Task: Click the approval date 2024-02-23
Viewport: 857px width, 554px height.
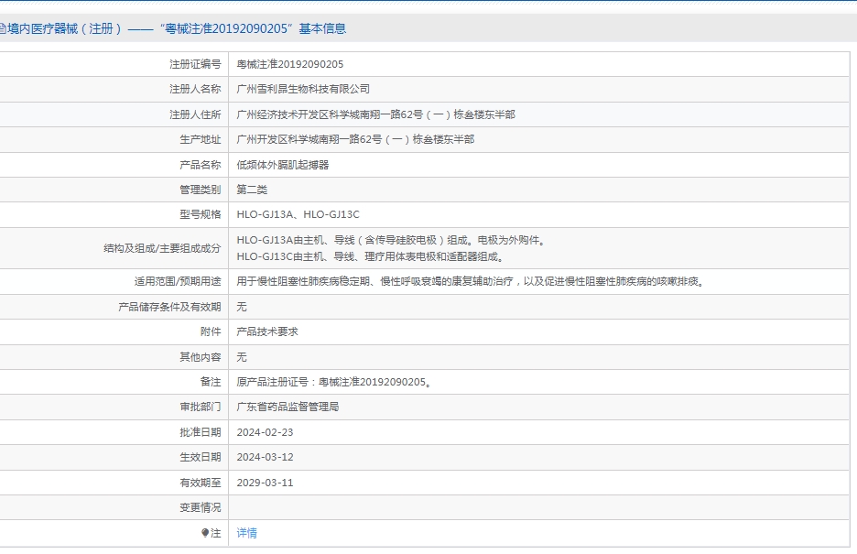Action: [x=265, y=432]
